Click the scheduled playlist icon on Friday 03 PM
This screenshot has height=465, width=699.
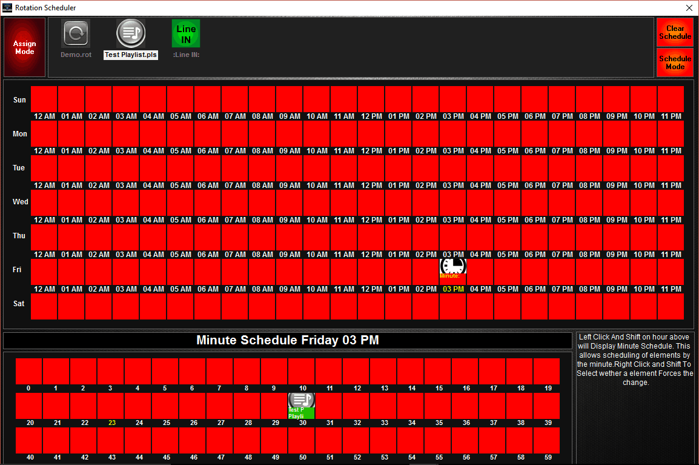452,266
